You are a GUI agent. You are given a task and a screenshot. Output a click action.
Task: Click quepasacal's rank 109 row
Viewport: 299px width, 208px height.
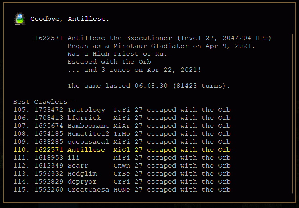pyautogui.click(x=122, y=142)
